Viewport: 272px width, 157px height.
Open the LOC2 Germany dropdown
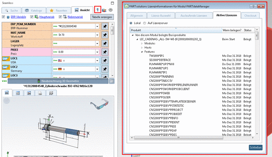[97, 69]
